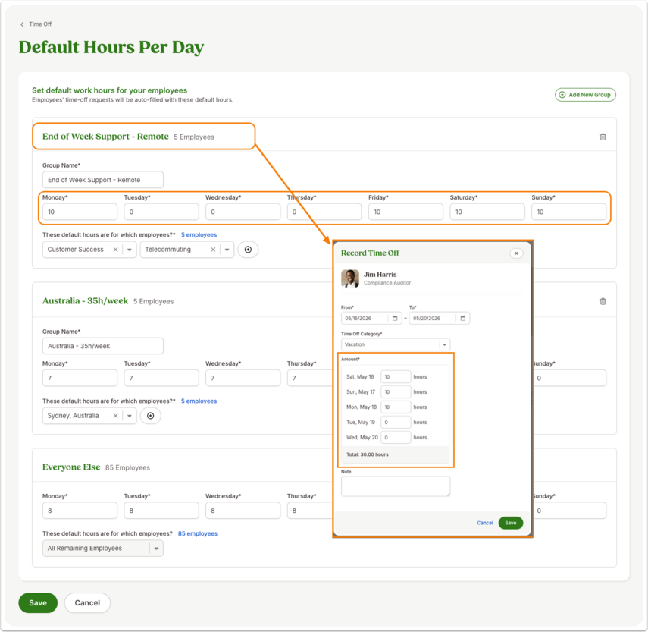Edit hours for Sun, May 17

point(396,391)
